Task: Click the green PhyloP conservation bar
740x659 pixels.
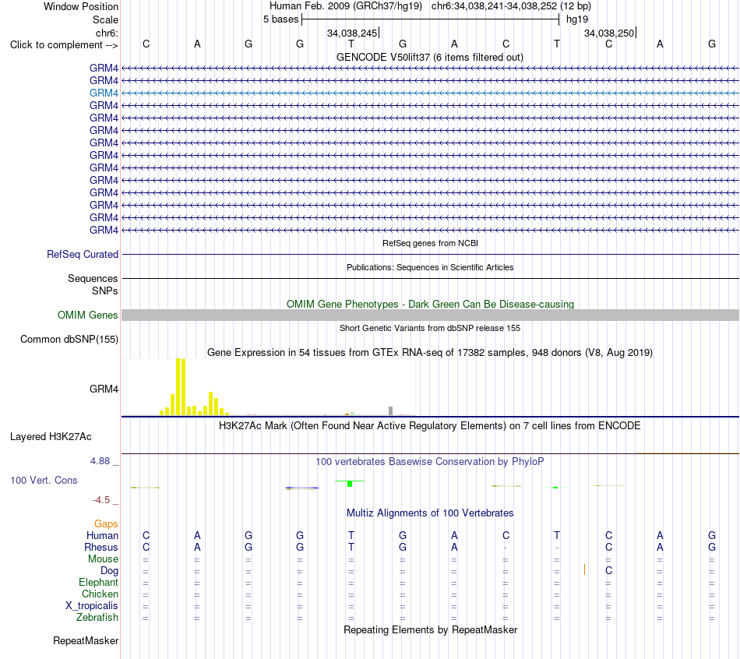Action: (350, 484)
